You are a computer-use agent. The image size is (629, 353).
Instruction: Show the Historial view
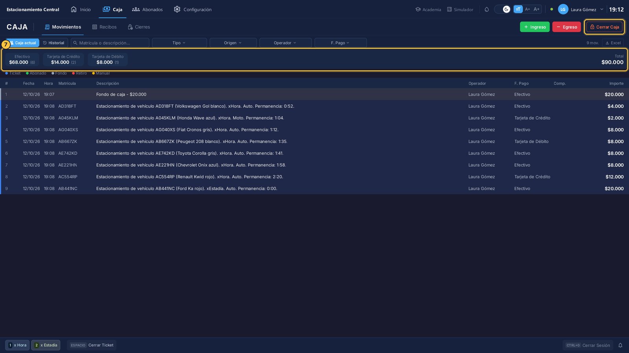point(53,43)
